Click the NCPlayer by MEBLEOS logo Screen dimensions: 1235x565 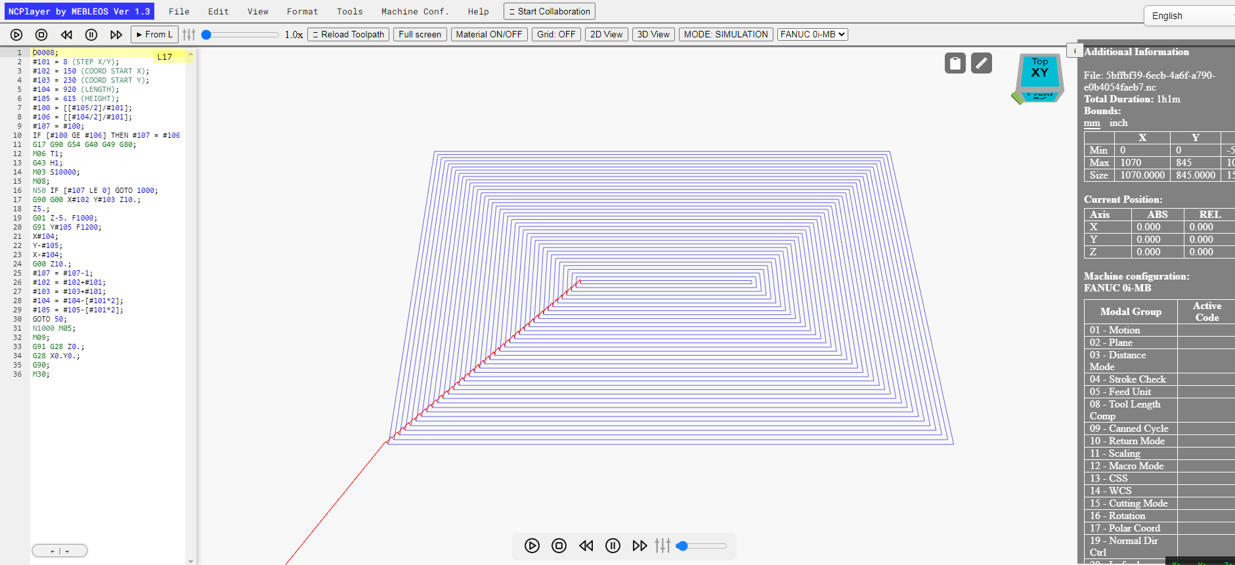coord(79,11)
